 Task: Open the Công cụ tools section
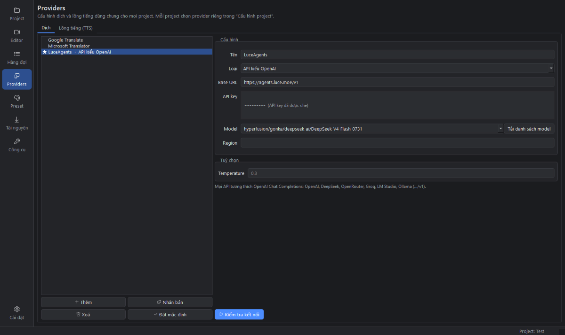coord(17,145)
